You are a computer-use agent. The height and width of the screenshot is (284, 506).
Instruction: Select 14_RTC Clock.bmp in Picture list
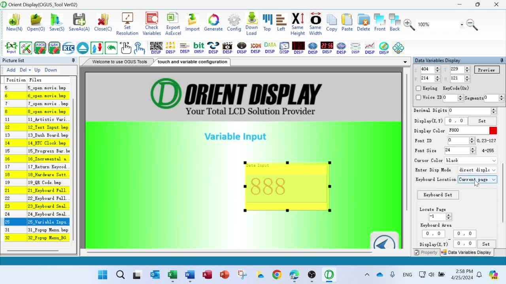tap(37, 143)
